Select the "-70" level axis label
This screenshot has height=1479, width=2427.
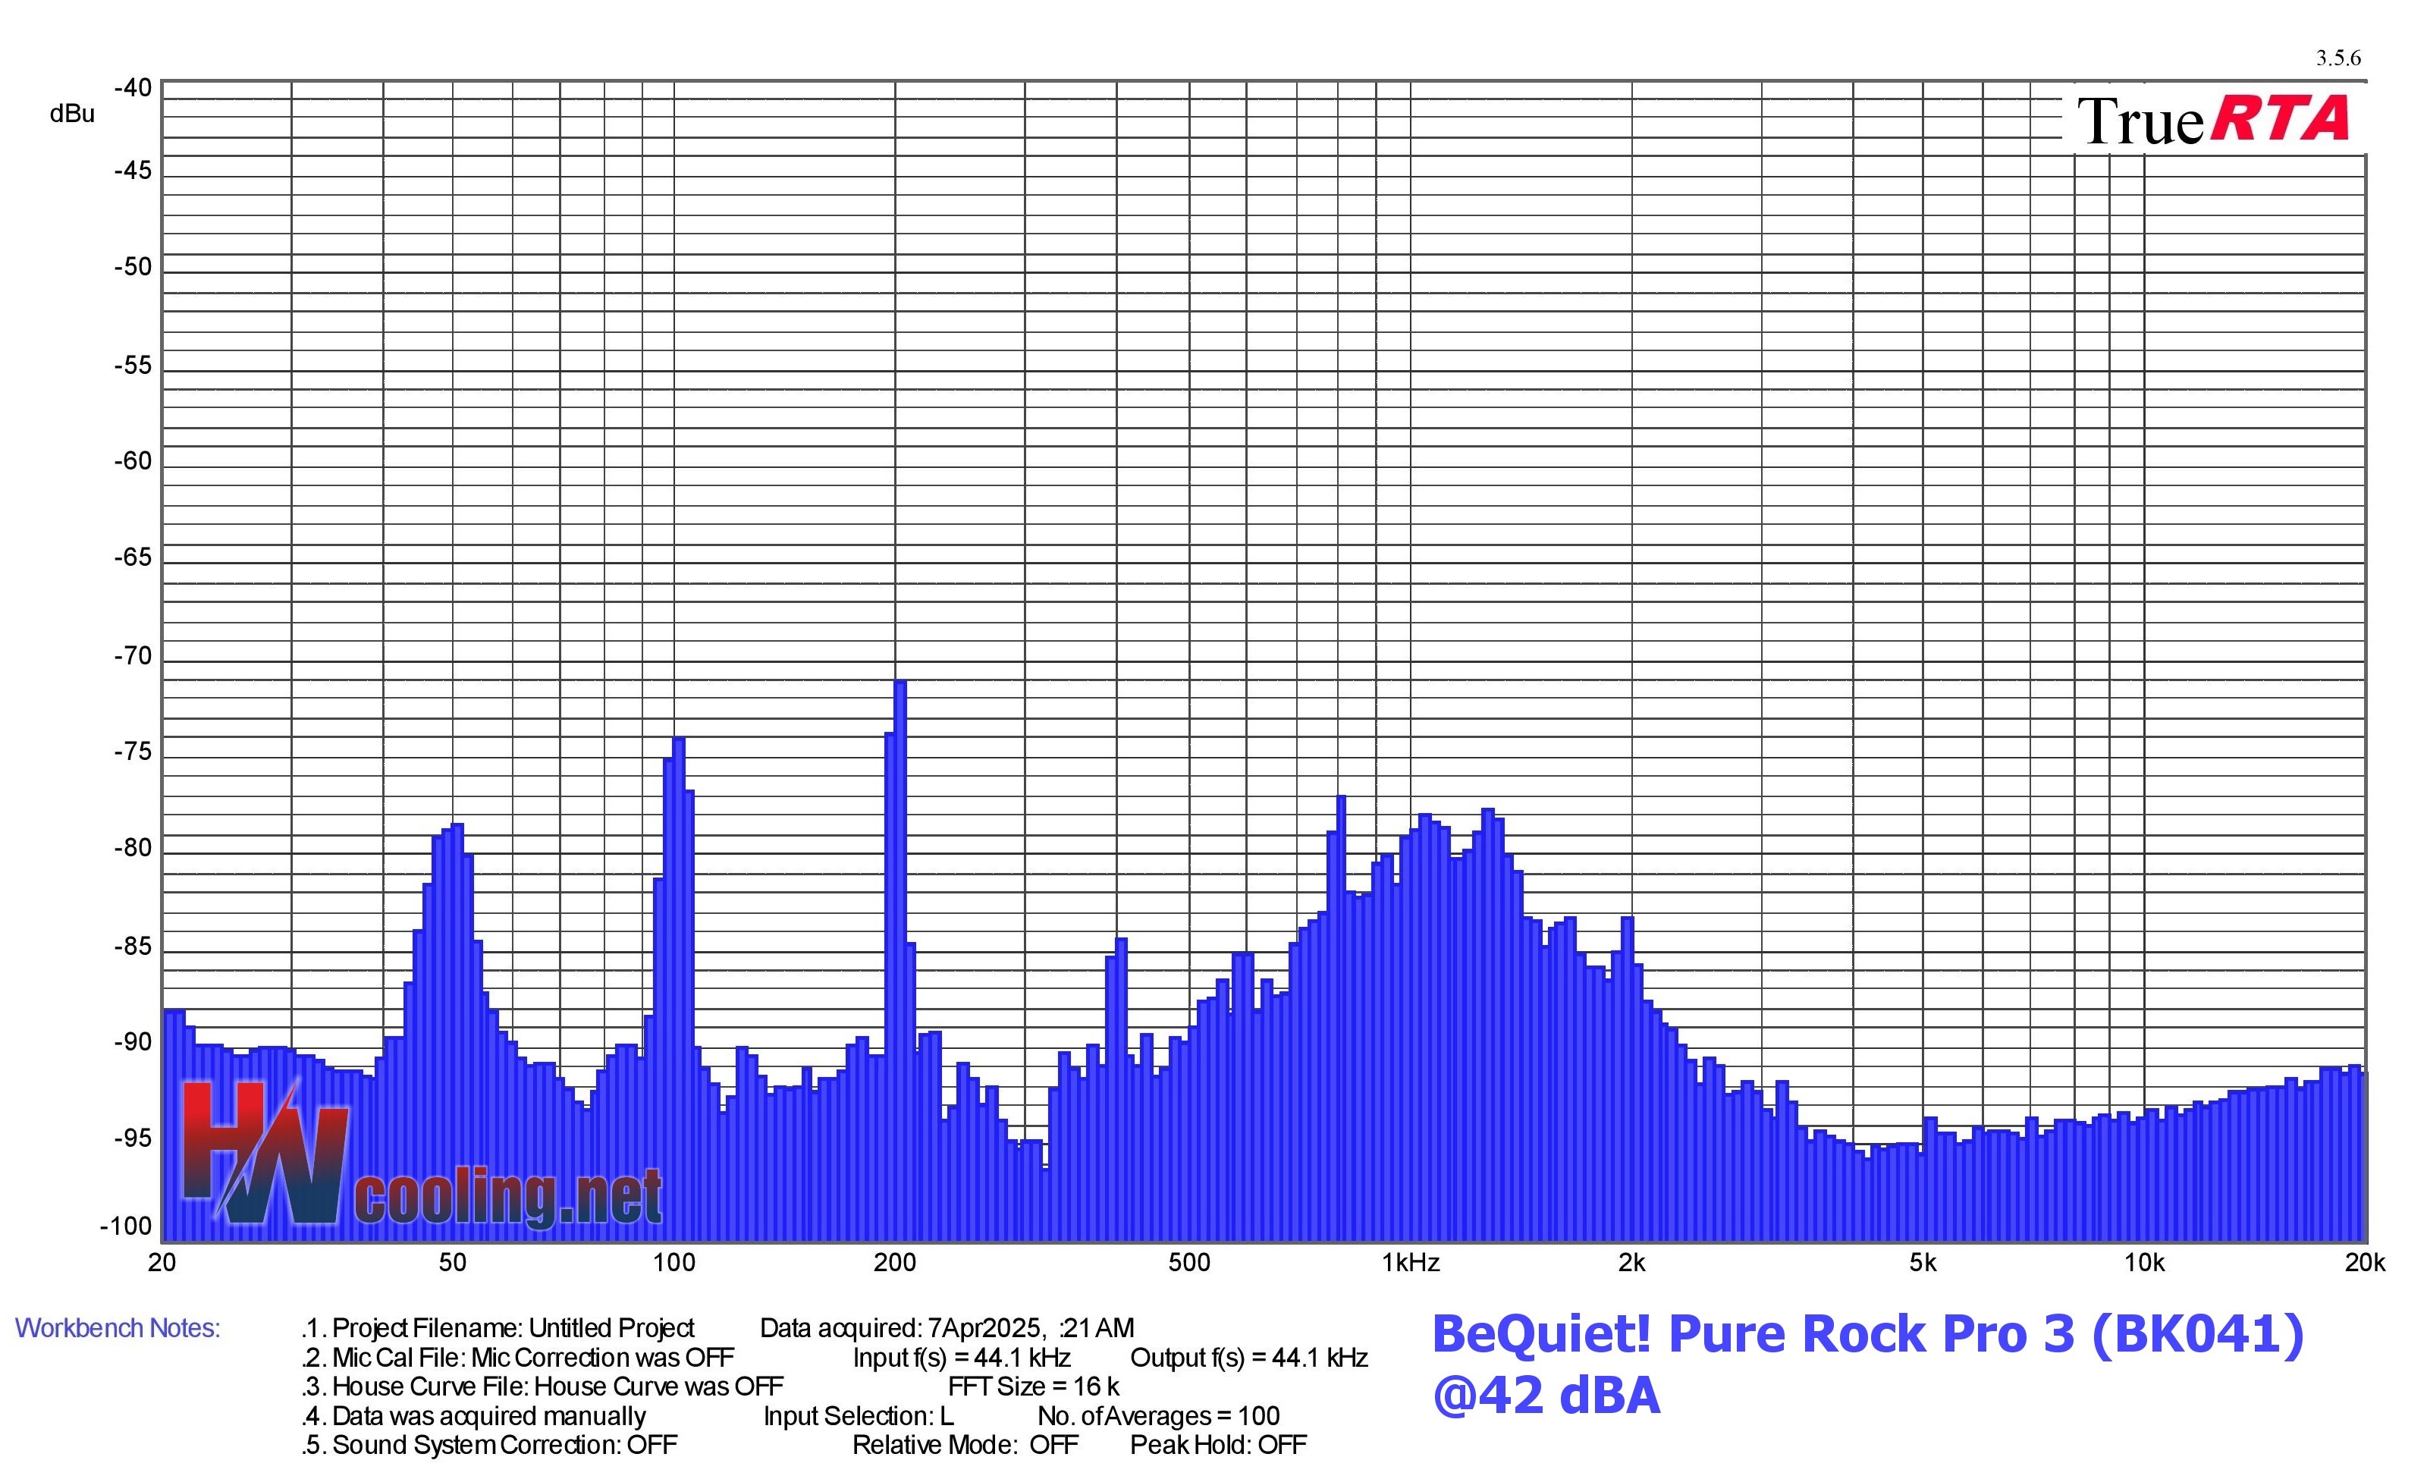click(x=133, y=656)
